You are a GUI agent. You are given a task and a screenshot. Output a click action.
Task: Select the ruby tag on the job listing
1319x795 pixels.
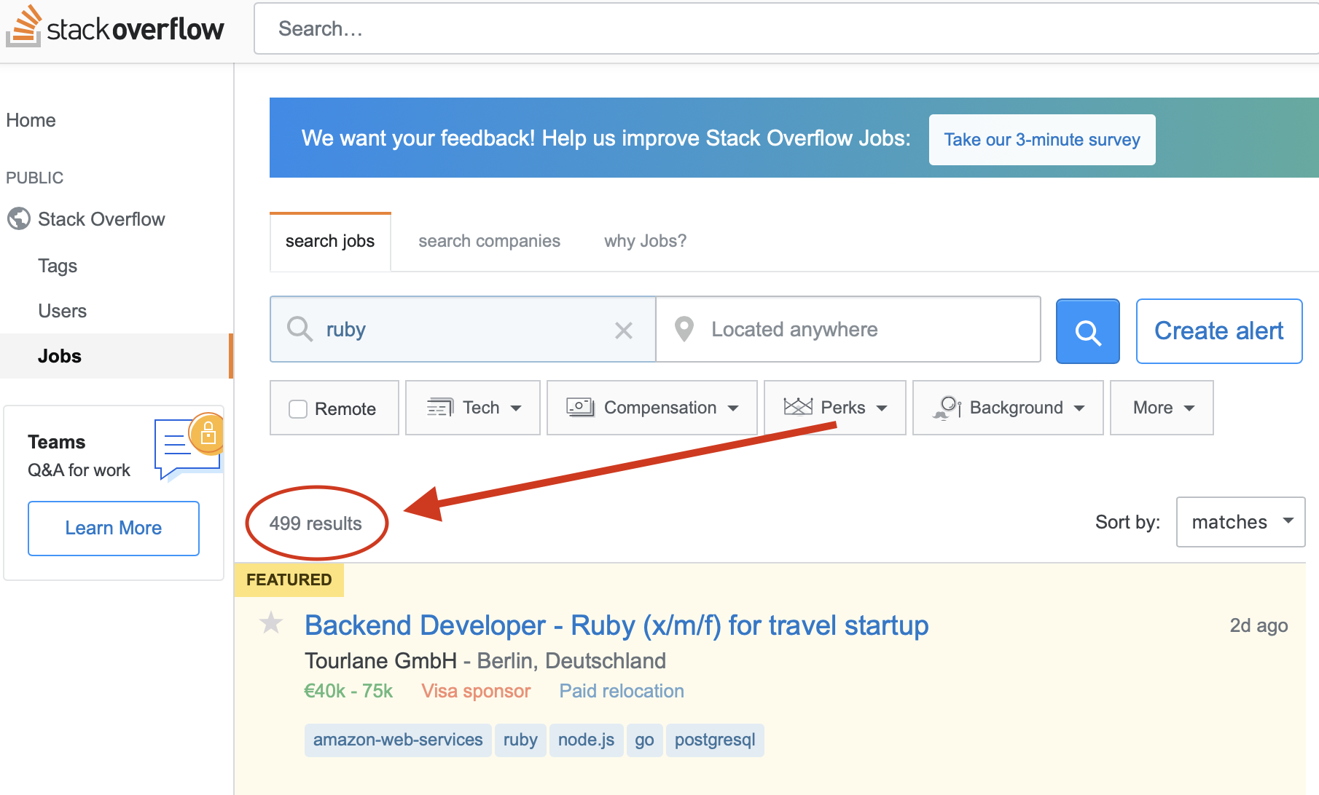point(520,740)
